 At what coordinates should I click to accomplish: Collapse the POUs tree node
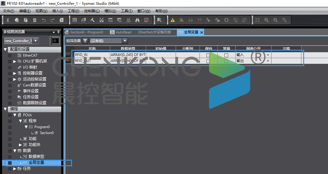[15, 115]
